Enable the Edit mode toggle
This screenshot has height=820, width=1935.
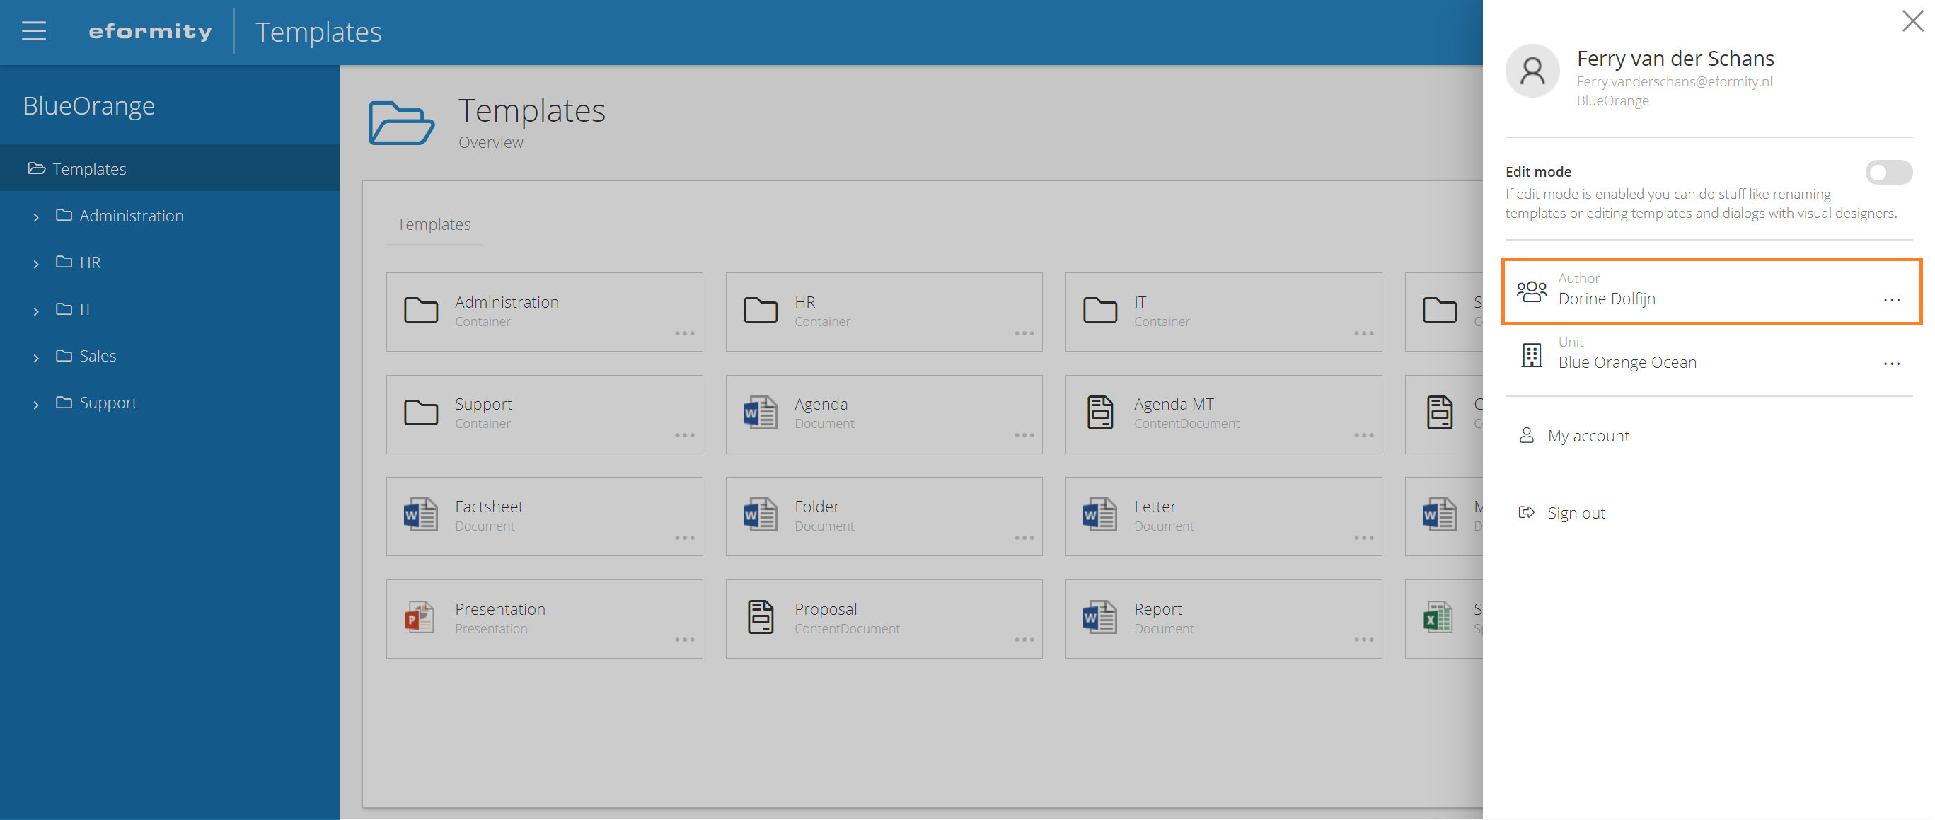1888,173
